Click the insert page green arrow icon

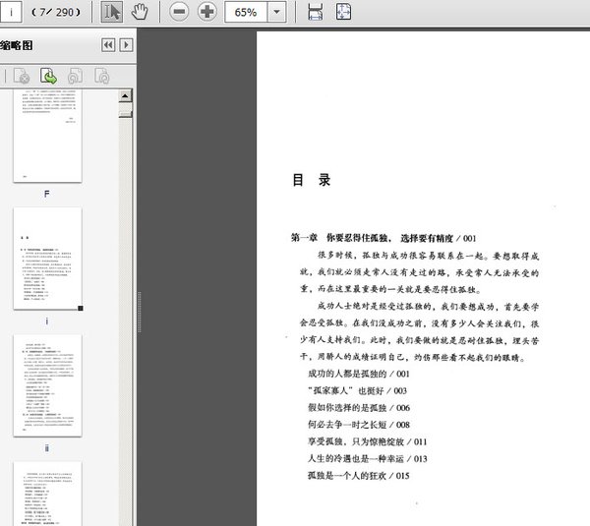coord(48,76)
